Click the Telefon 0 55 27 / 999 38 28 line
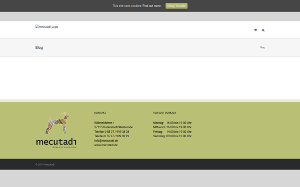 [x=111, y=132]
